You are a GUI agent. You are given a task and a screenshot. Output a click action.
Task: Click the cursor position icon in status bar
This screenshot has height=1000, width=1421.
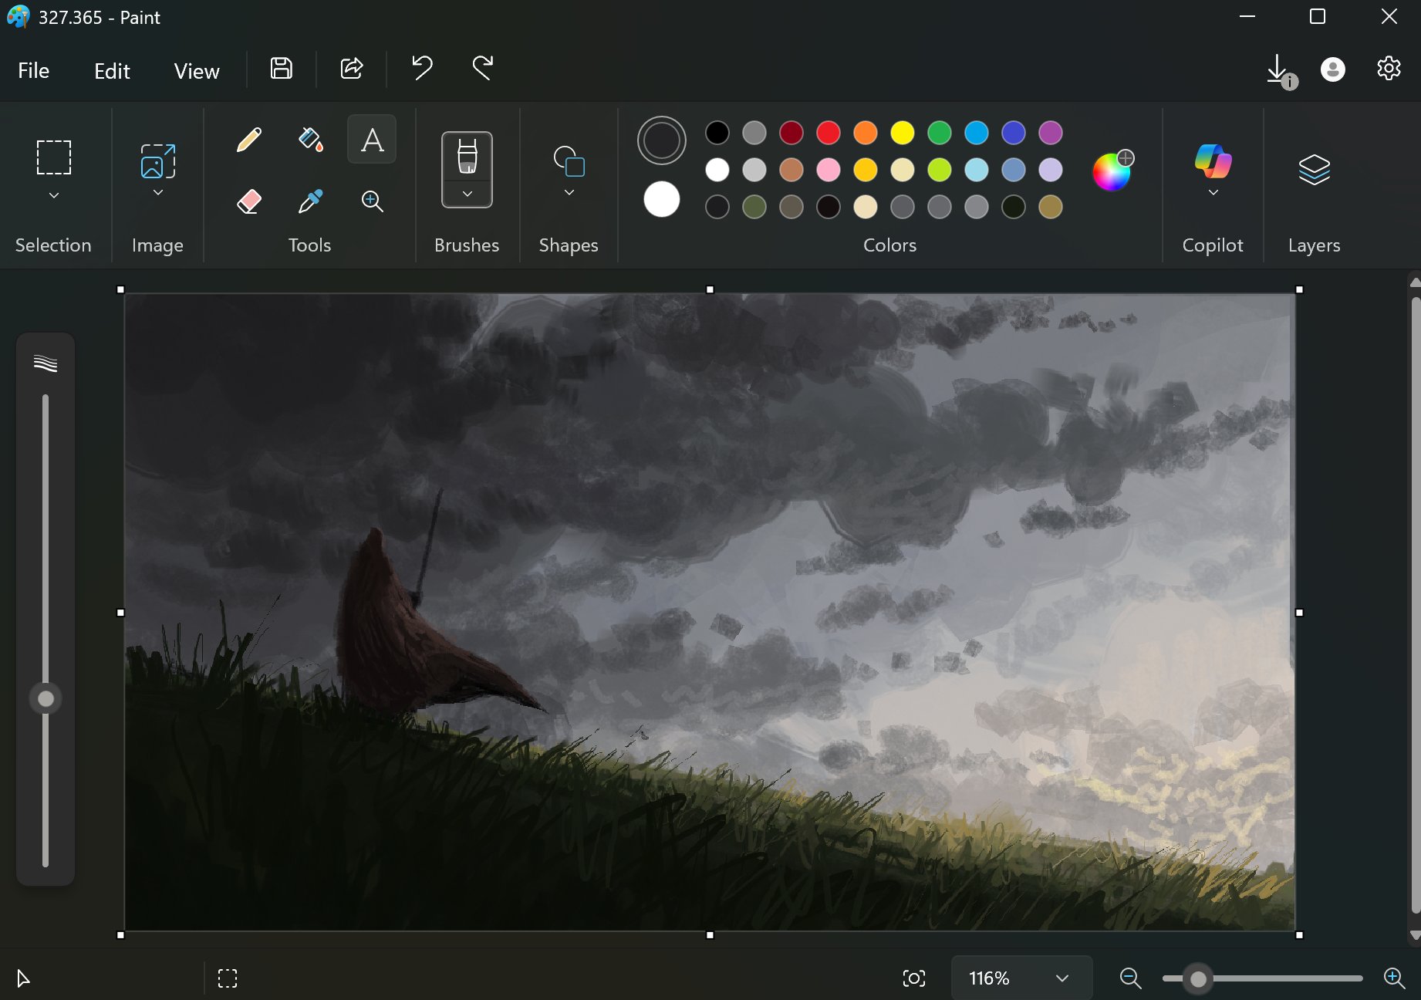[23, 978]
